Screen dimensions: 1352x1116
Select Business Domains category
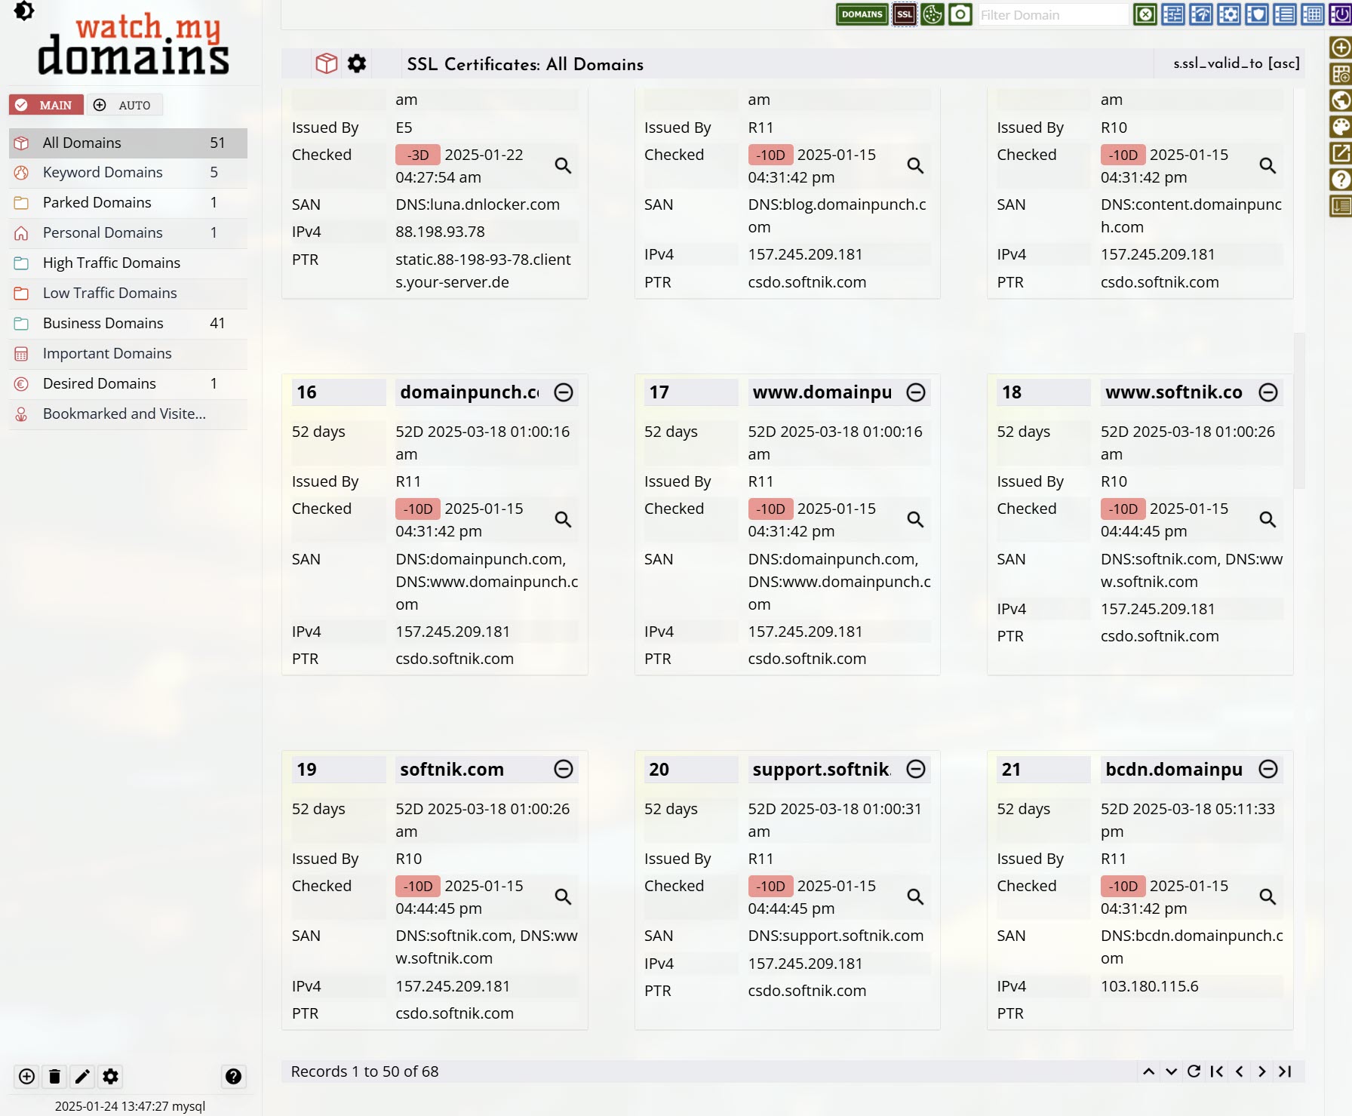(x=128, y=324)
